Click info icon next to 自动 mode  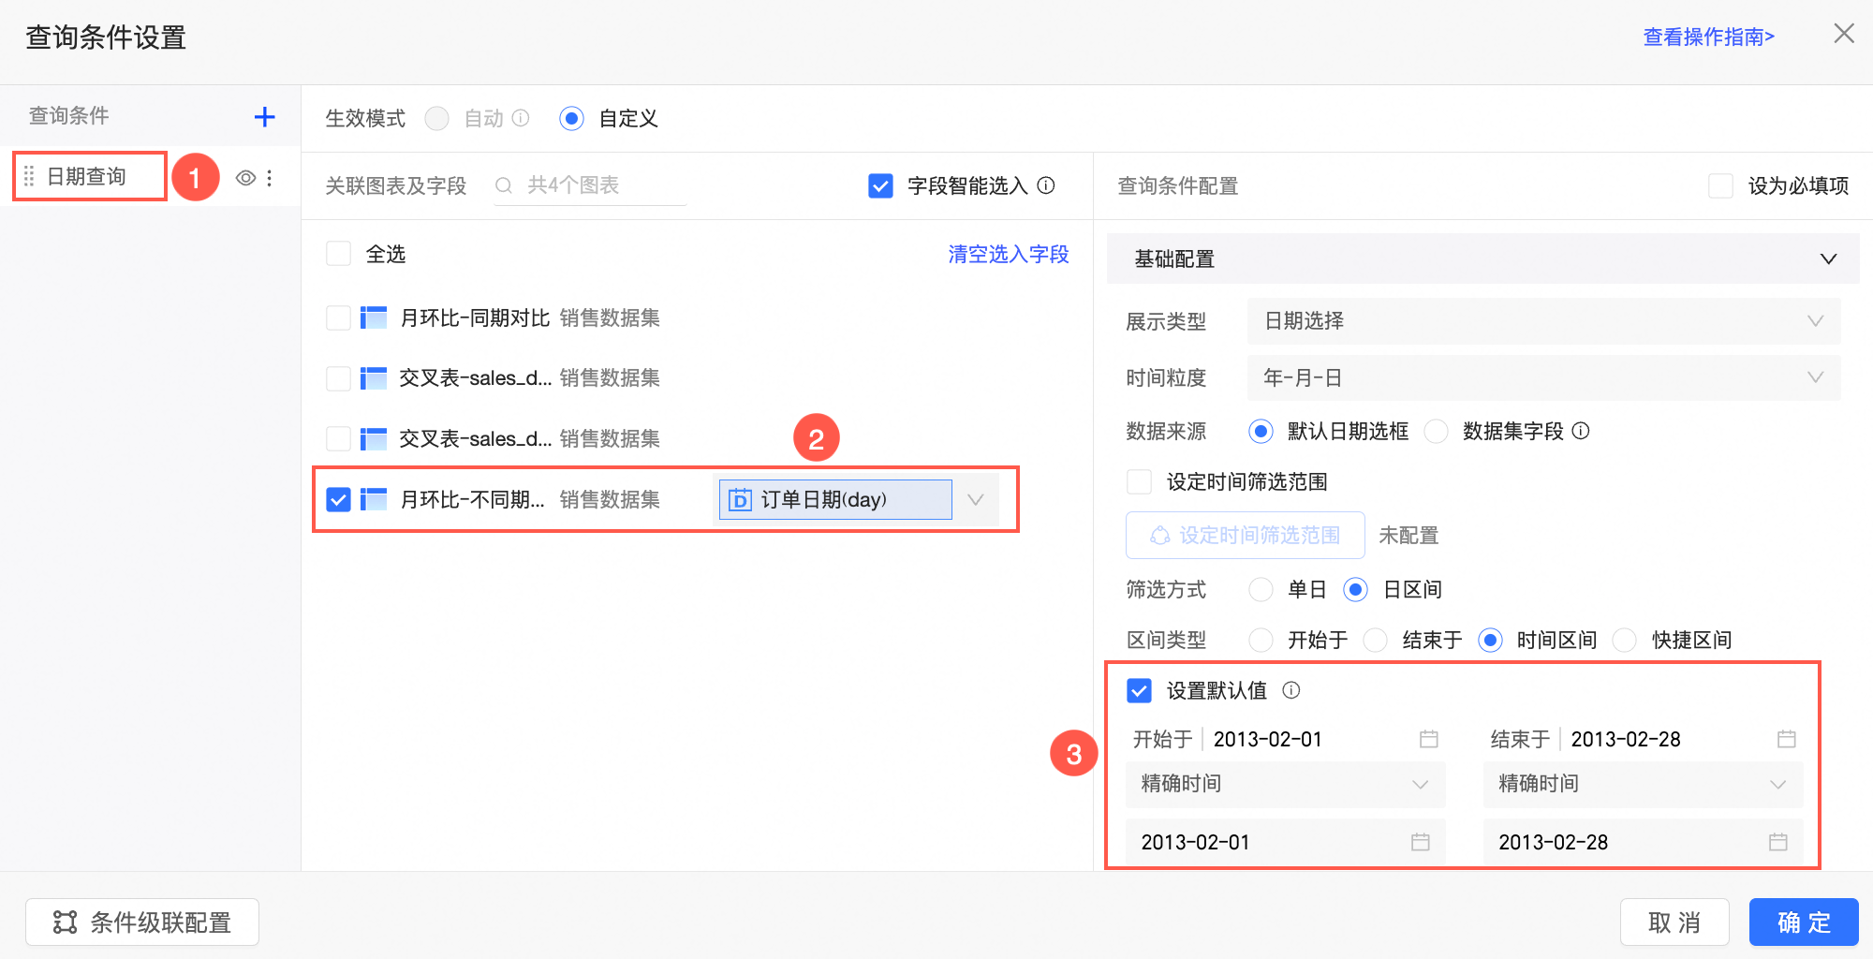tap(521, 118)
